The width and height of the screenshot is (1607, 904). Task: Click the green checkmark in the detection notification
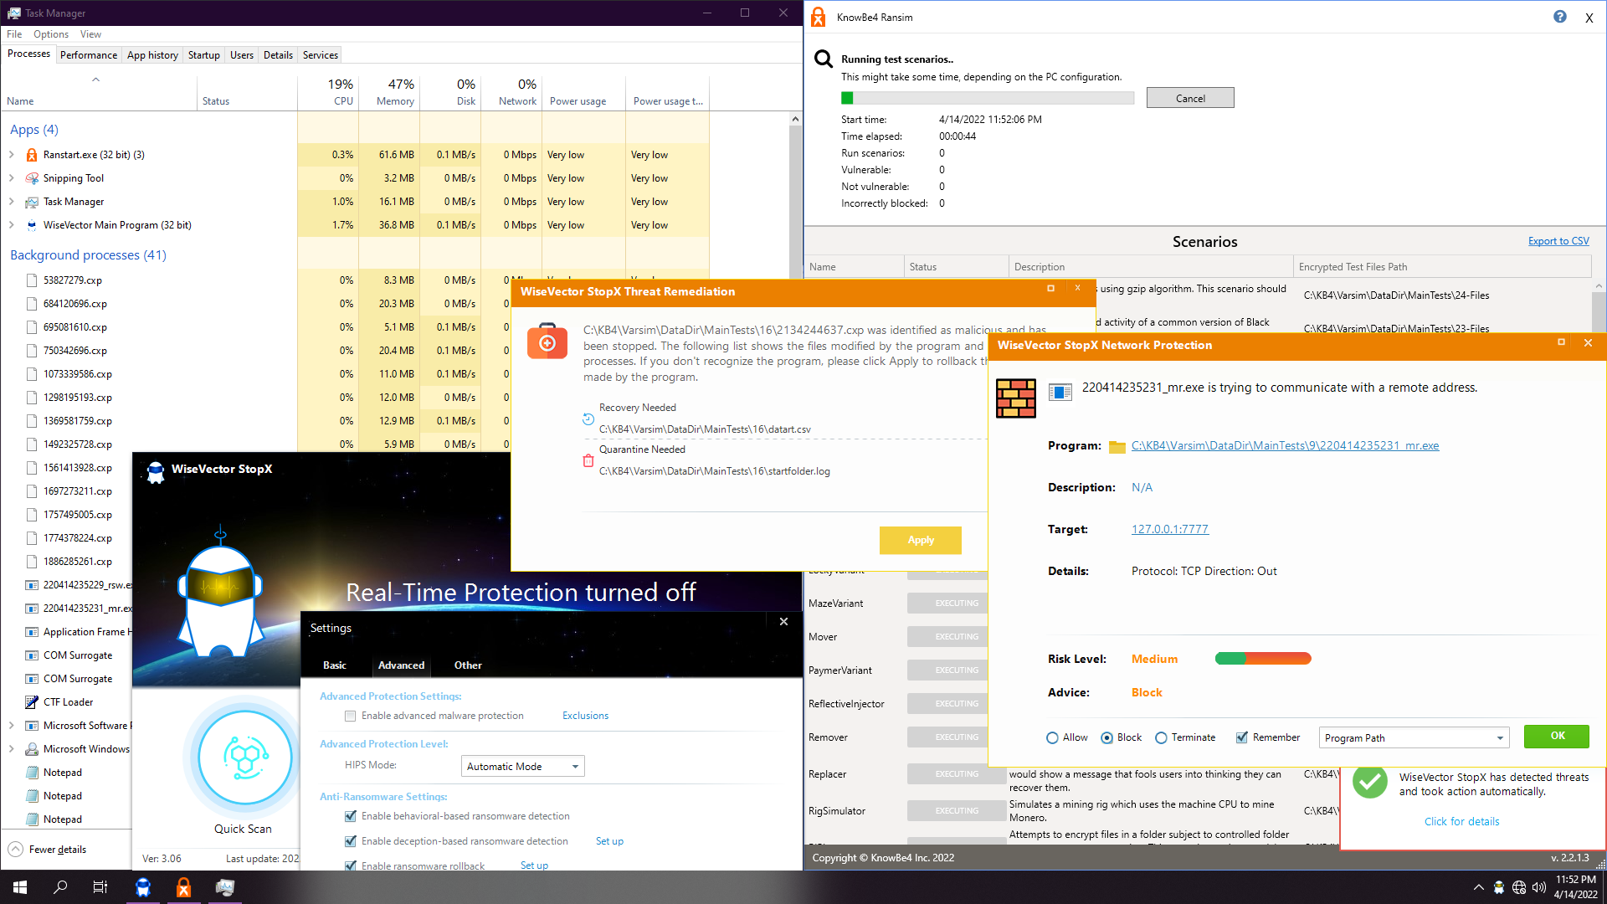1370,782
